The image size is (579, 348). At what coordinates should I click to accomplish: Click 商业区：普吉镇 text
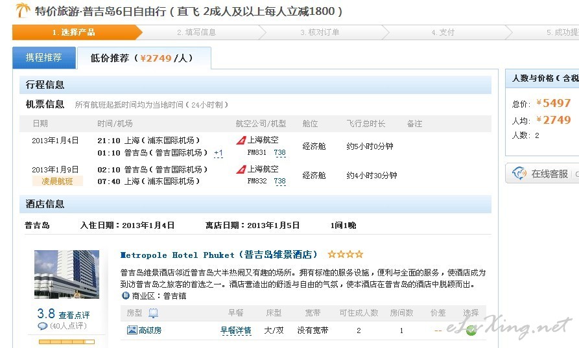159,296
